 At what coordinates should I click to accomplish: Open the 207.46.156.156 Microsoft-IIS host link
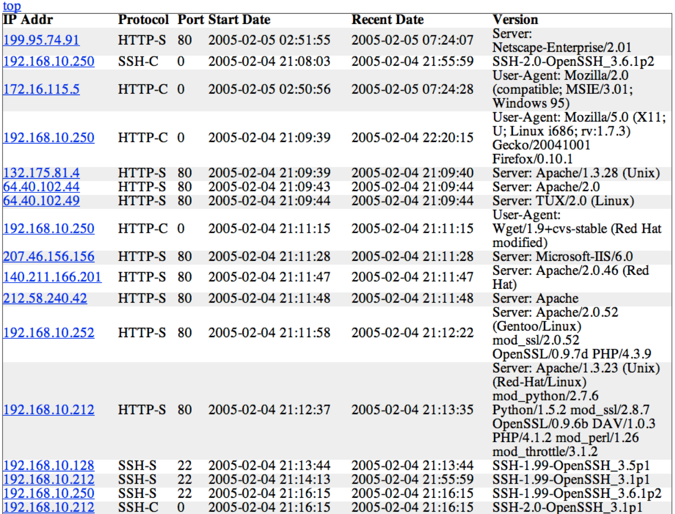pos(49,256)
